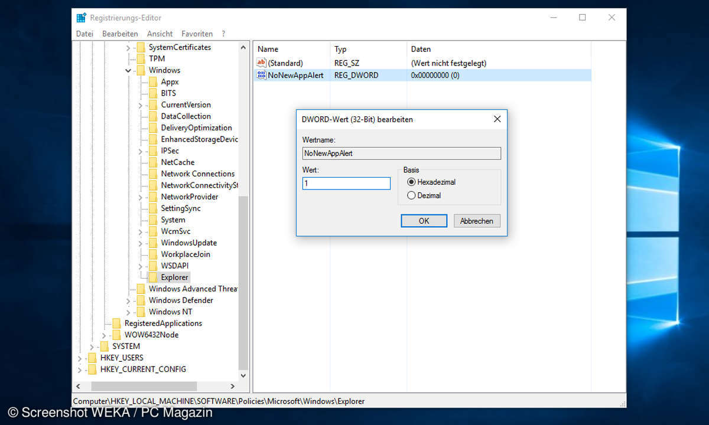Open the Ansicht menu

pos(160,34)
